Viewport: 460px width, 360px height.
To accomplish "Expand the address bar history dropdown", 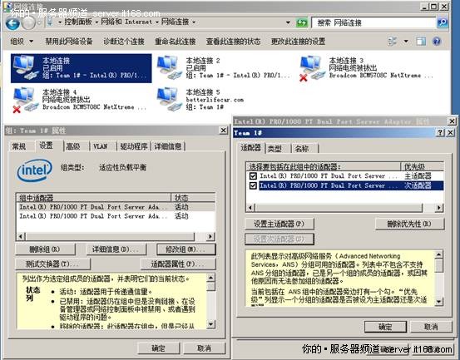I will click(x=288, y=22).
